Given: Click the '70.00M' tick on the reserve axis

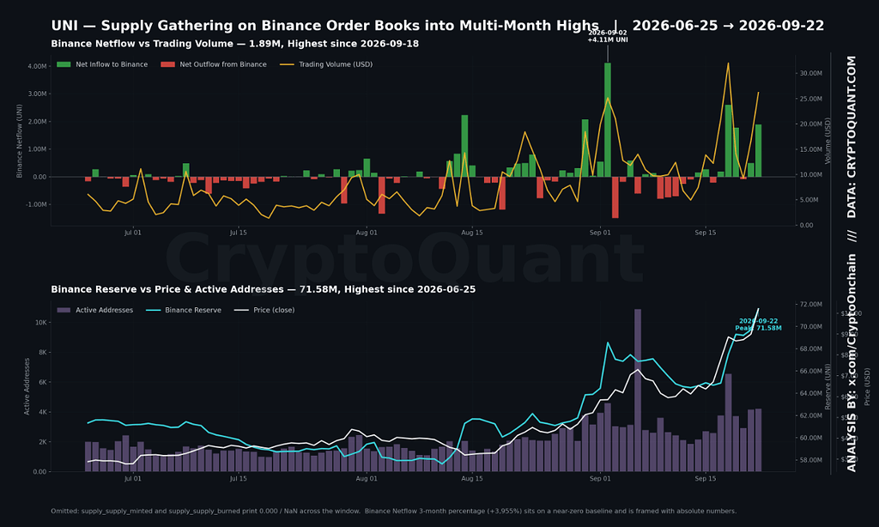Looking at the screenshot, I should point(810,327).
